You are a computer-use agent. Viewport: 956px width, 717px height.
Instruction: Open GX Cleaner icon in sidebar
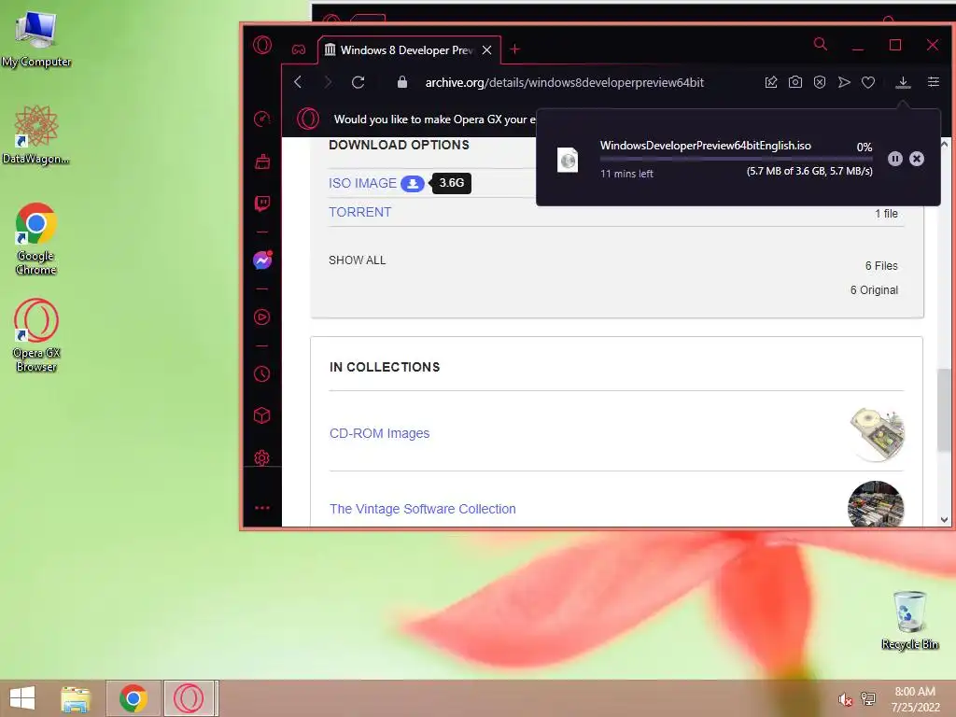point(262,162)
